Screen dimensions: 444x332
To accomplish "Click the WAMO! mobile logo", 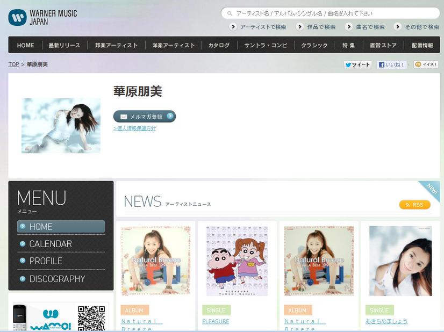I will pyautogui.click(x=51, y=320).
